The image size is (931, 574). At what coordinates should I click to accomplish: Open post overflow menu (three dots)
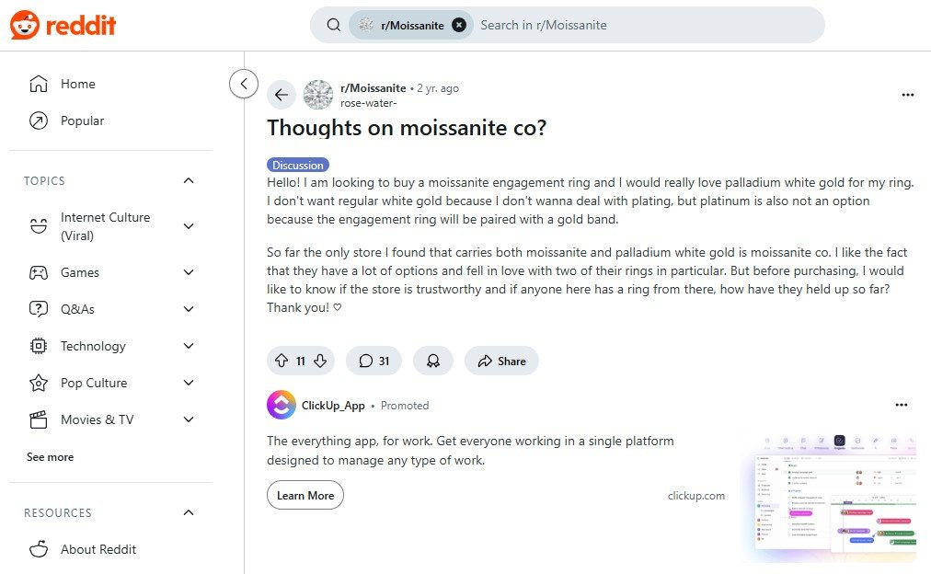(x=907, y=95)
